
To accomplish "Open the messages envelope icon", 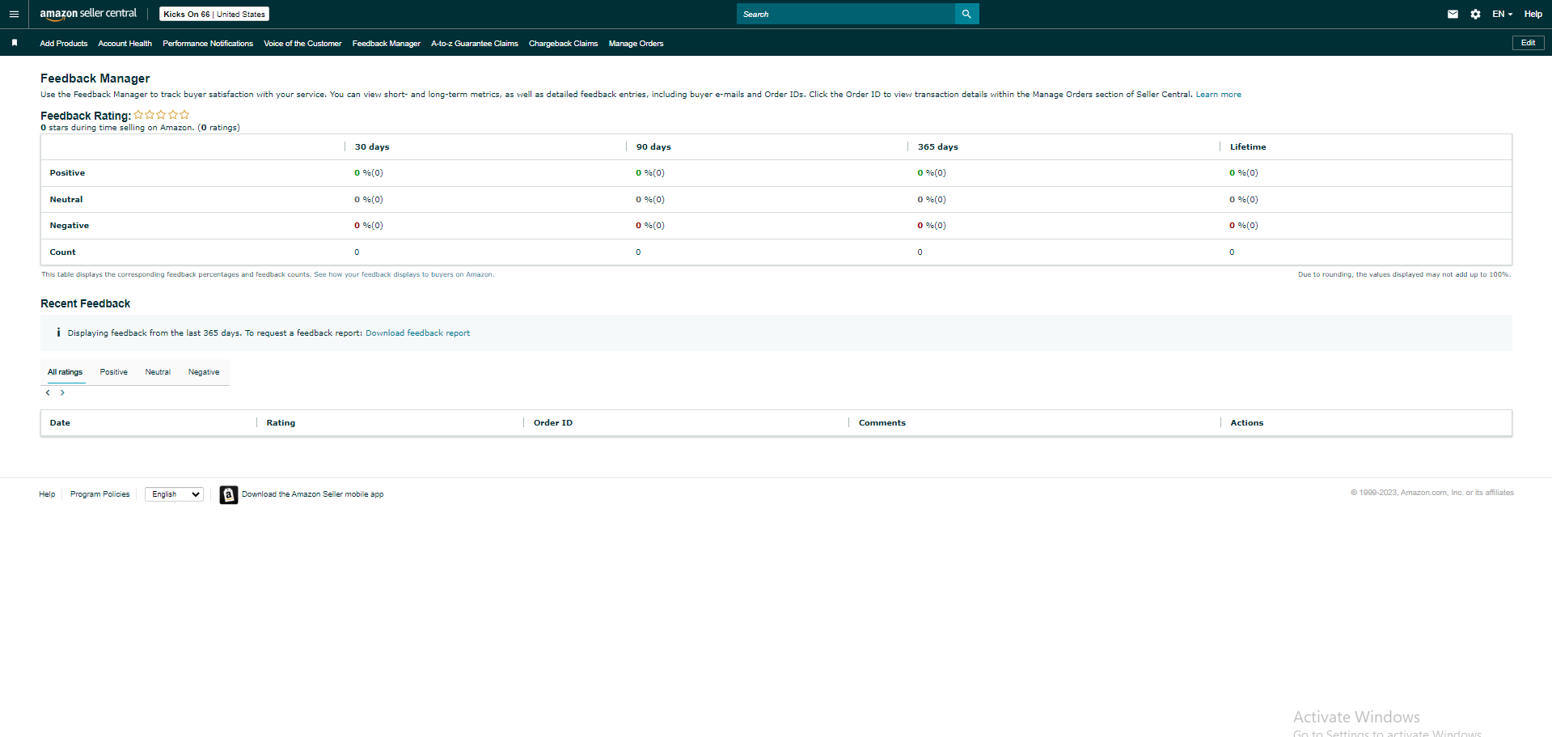I will pos(1453,14).
